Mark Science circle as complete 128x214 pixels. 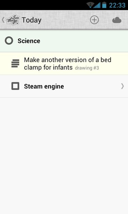[x=9, y=41]
